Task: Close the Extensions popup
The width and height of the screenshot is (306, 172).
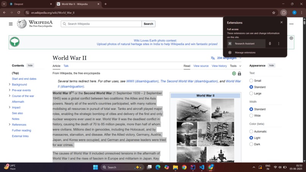Action: pos(281,22)
